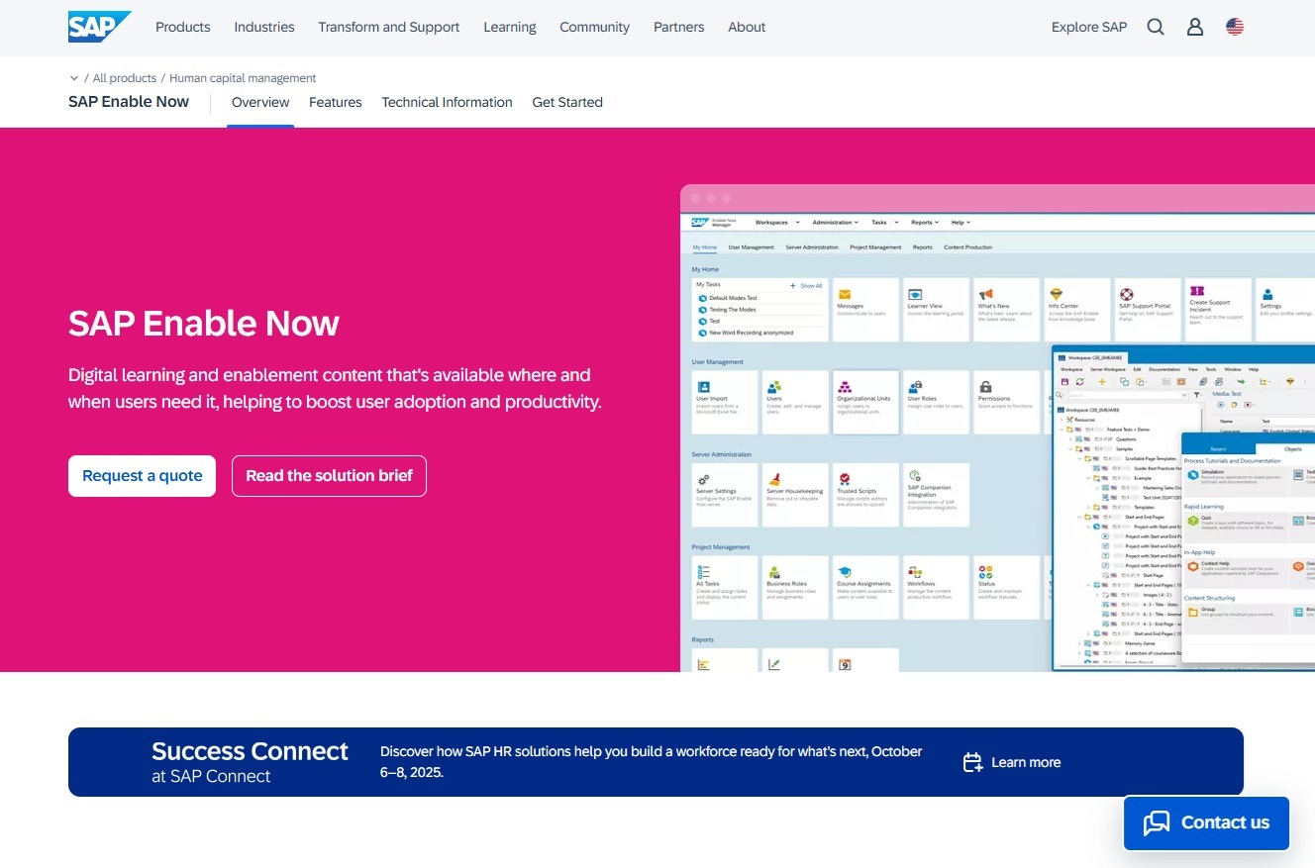Open the Partners menu
Viewport: 1315px width, 868px height.
678,27
